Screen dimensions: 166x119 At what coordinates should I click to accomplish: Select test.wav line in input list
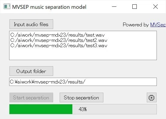pos(58,35)
